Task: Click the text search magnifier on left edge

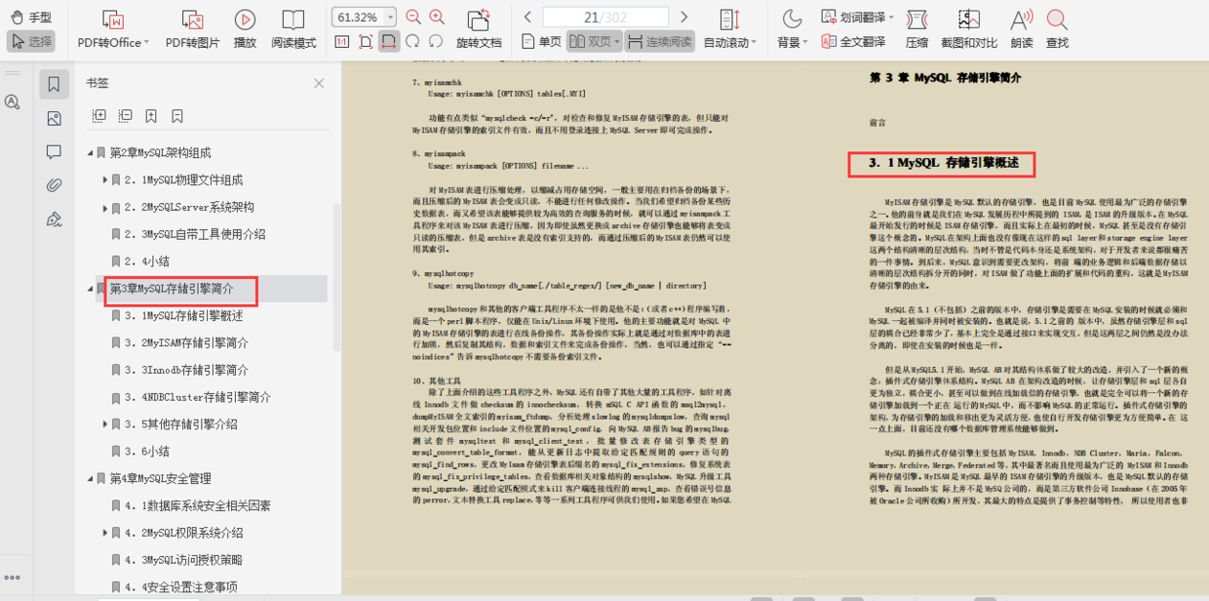Action: pos(13,101)
